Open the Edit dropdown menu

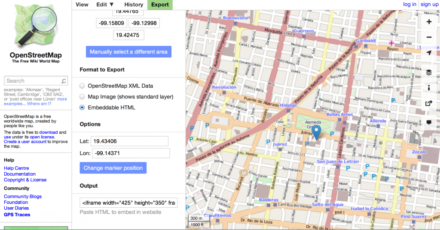(105, 5)
